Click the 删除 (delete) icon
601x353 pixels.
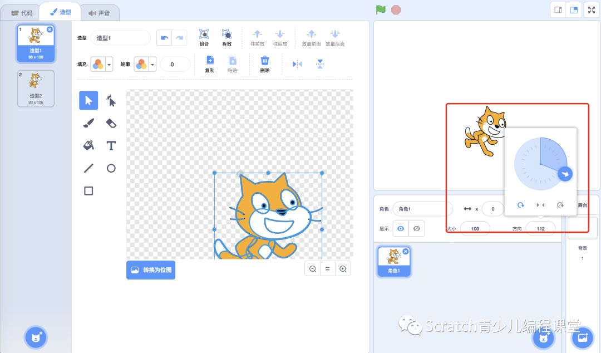[x=264, y=63]
